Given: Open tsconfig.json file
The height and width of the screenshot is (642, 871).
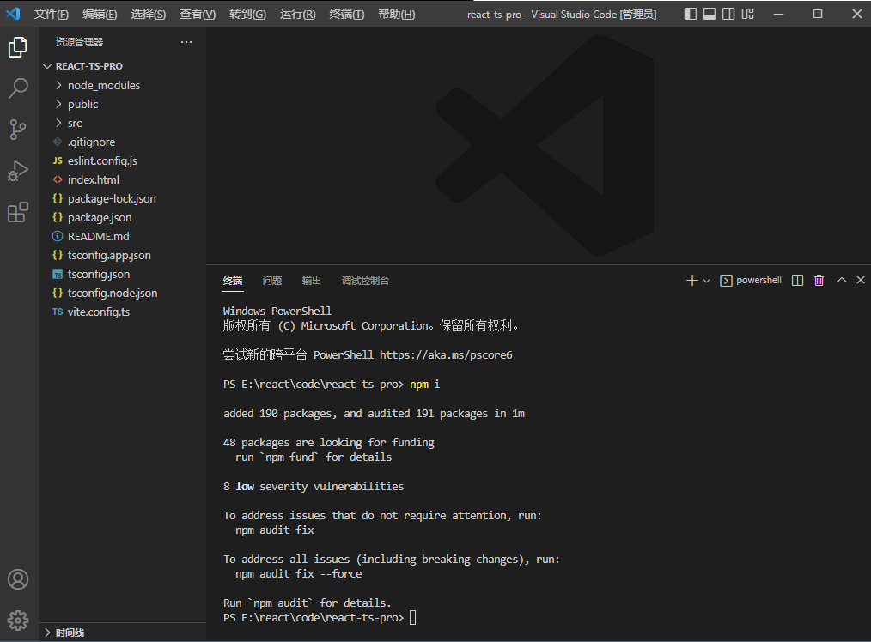Looking at the screenshot, I should [x=122, y=274].
